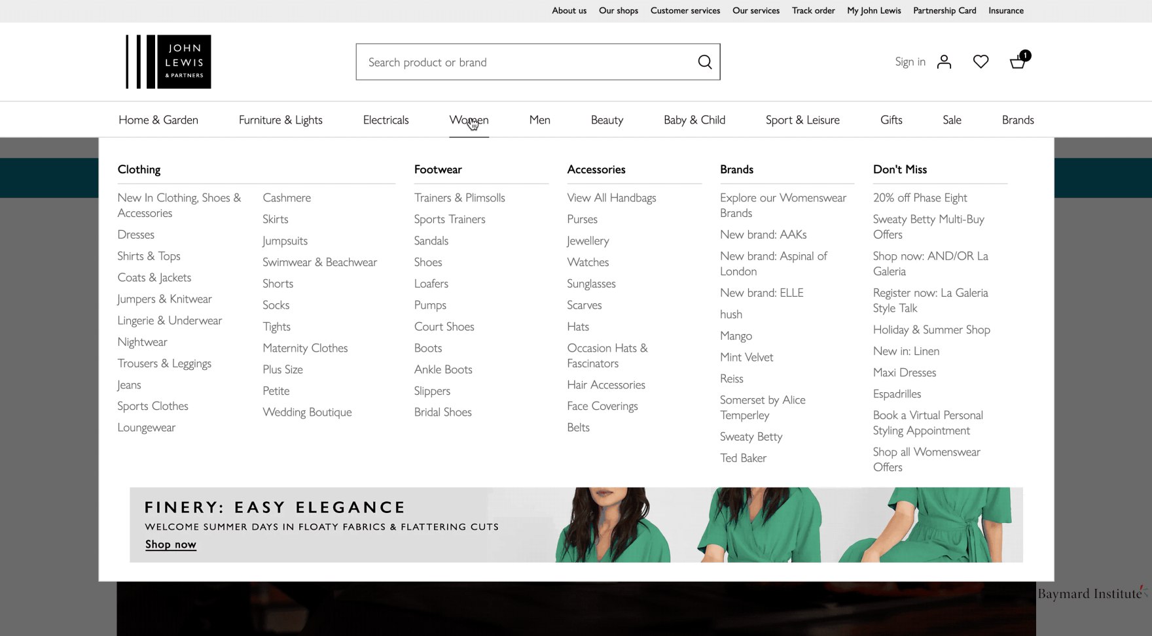Select 20% off Phase Eight offer

pyautogui.click(x=920, y=197)
